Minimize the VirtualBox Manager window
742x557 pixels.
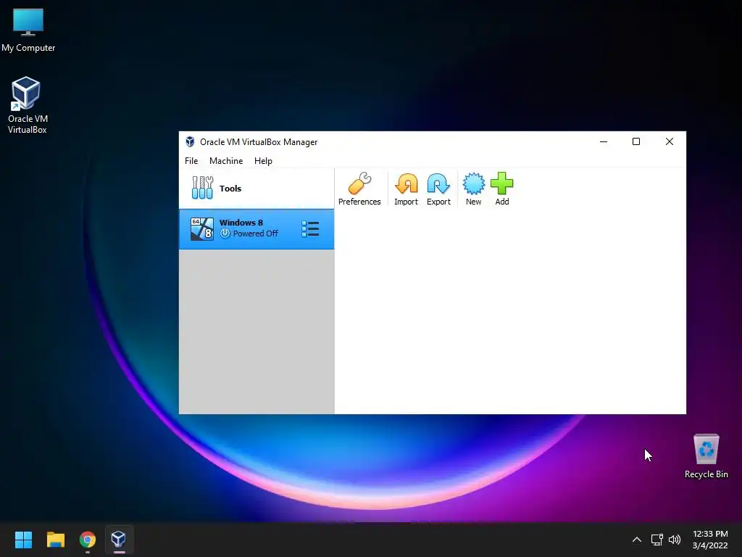[x=604, y=141]
